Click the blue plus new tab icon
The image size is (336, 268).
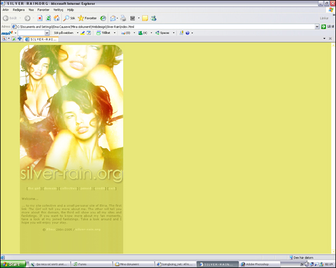pyautogui.click(x=20, y=39)
